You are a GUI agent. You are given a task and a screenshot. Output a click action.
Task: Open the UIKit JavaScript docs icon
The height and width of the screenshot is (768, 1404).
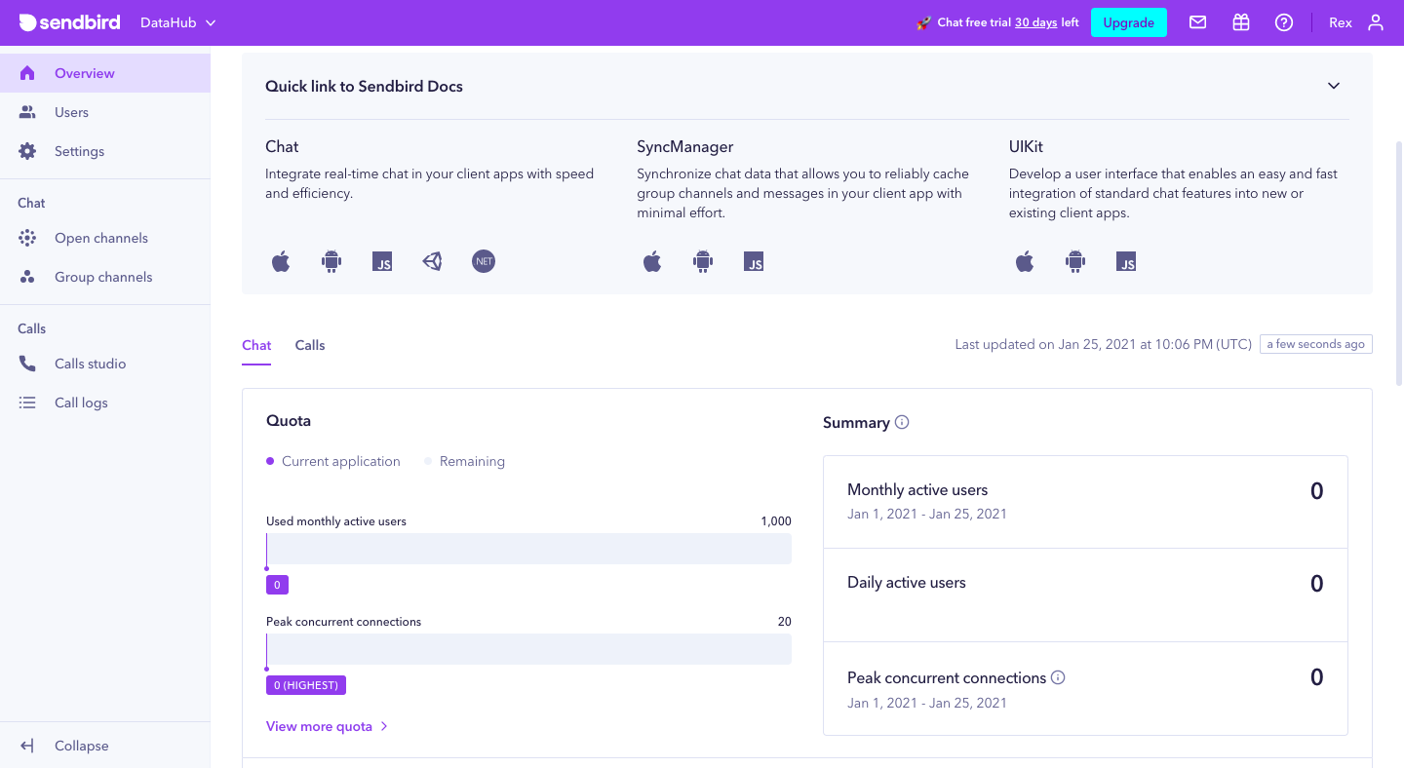coord(1126,261)
